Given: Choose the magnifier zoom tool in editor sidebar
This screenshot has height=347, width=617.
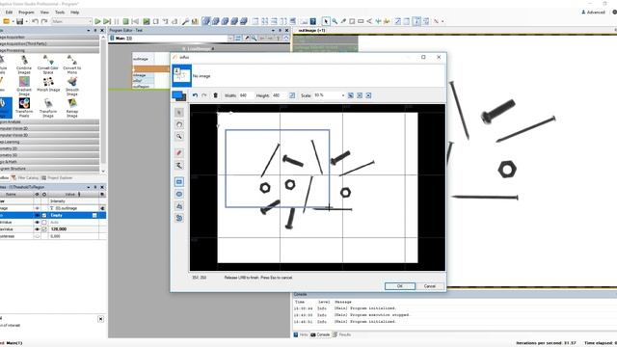Looking at the screenshot, I should click(179, 137).
